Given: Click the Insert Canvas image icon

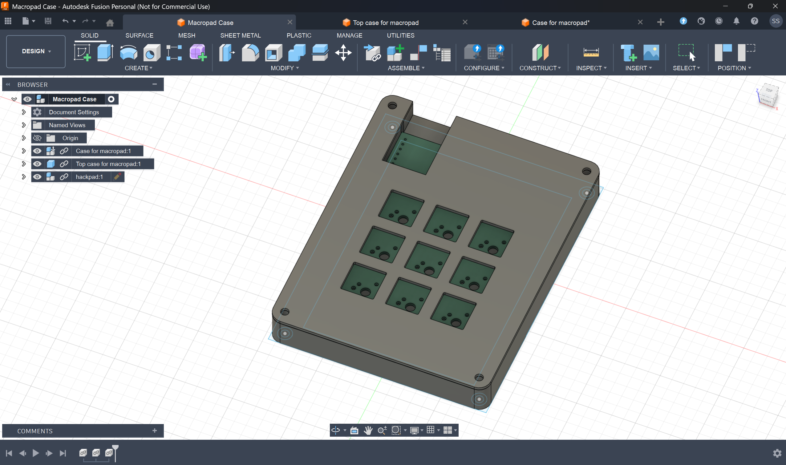Looking at the screenshot, I should coord(651,53).
